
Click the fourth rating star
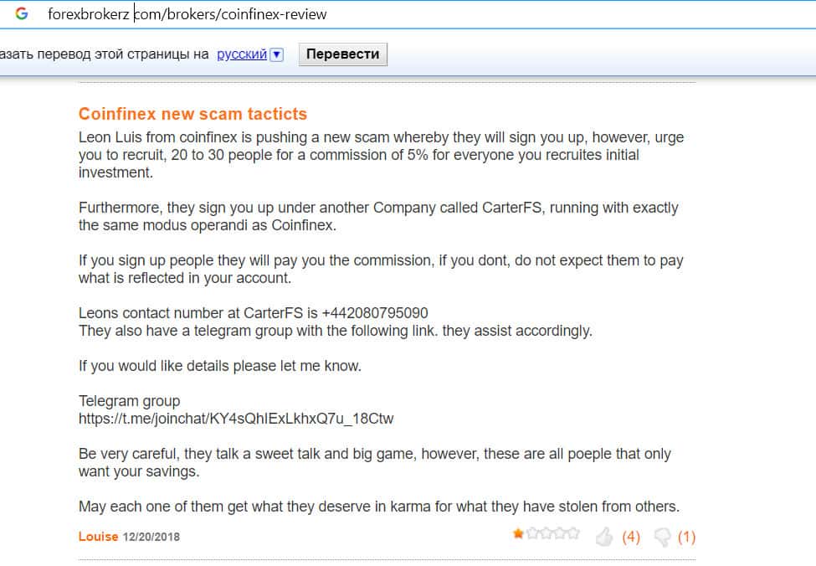click(x=559, y=533)
